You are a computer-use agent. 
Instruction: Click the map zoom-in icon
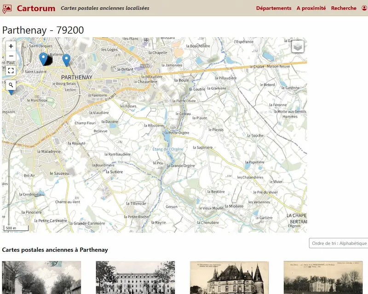pyautogui.click(x=10, y=46)
